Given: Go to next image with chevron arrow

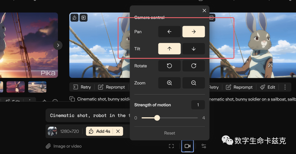Looking at the screenshot, I should (x=58, y=45).
